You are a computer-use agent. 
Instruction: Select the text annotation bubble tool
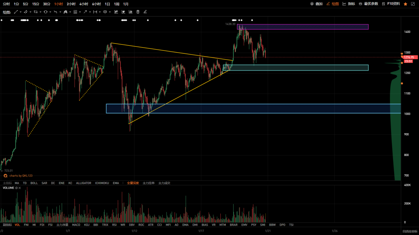coord(105,12)
